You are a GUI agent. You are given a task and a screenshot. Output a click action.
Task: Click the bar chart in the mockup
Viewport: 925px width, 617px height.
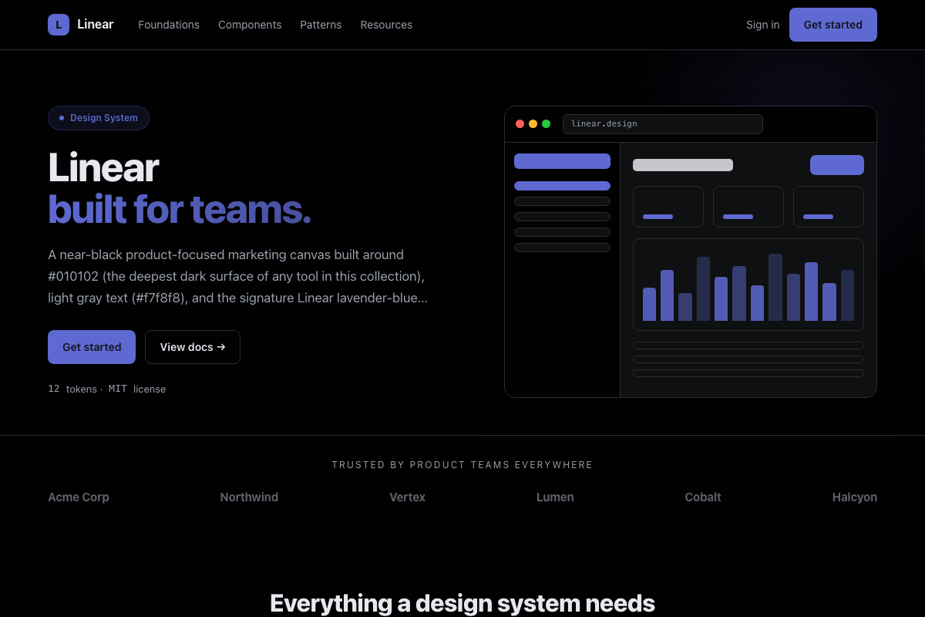748,285
